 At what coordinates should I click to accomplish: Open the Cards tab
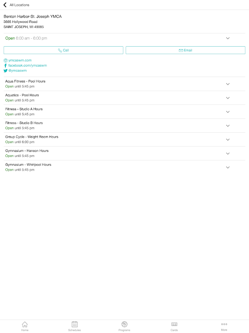point(174,326)
